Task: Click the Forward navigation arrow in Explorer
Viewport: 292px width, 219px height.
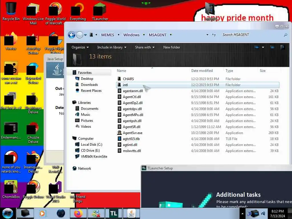Action: (x=80, y=35)
